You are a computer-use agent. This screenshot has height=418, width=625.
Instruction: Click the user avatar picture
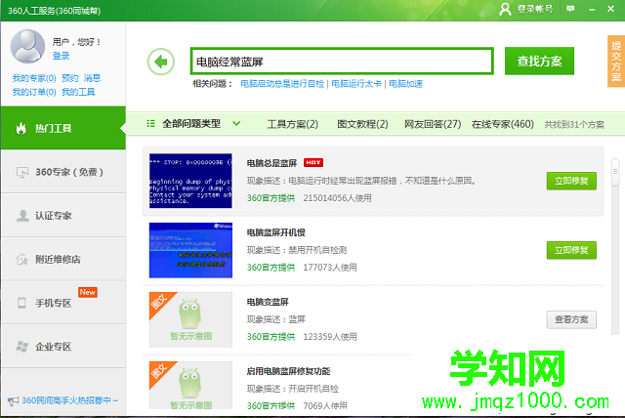pos(27,46)
